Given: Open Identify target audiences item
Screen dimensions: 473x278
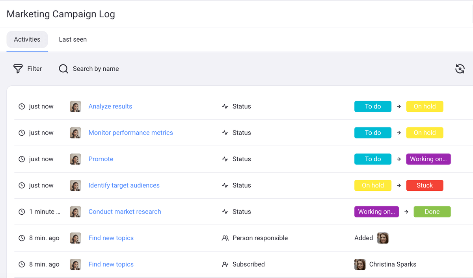Looking at the screenshot, I should pos(124,186).
